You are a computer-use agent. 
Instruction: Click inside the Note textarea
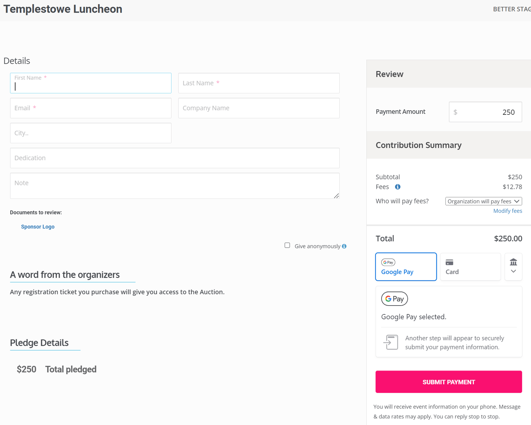tap(175, 186)
